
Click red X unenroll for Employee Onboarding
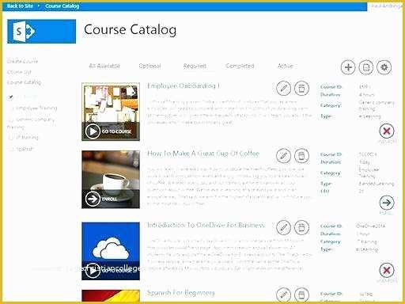387,131
